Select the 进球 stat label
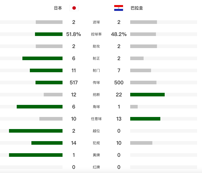 click(x=96, y=22)
